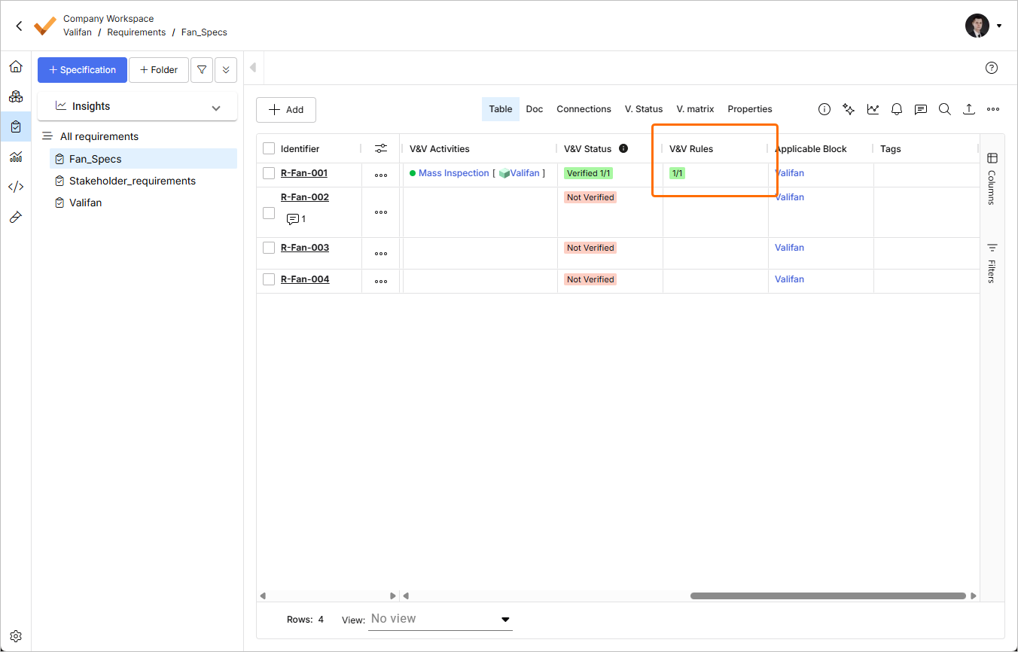Click Valifan in the breadcrumb

pos(78,32)
